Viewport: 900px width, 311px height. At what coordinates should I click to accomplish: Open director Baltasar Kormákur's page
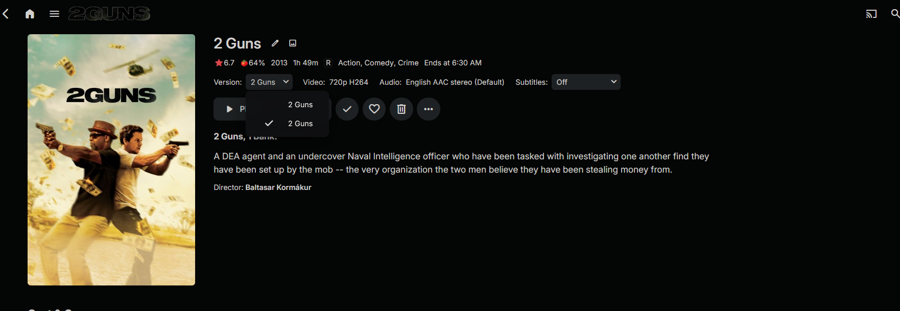point(278,187)
